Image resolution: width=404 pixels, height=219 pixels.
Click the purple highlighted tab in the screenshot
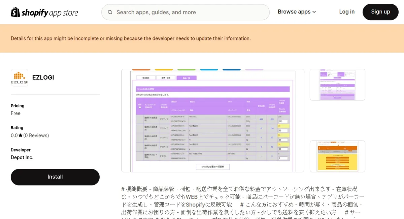pos(186,78)
